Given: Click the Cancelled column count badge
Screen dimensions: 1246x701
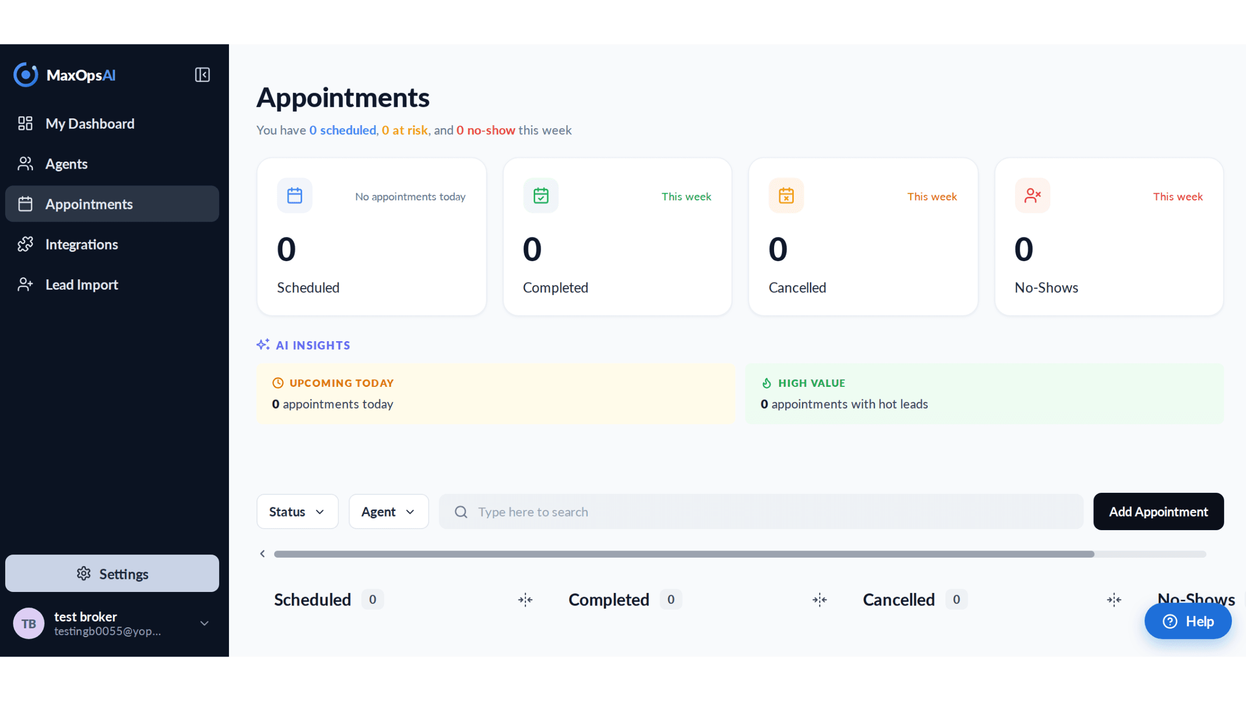Looking at the screenshot, I should 956,600.
